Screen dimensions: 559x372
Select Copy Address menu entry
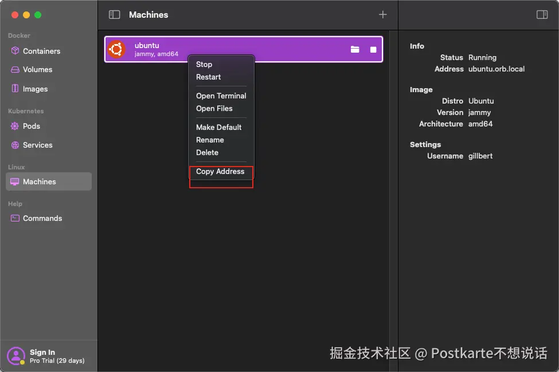(x=220, y=171)
